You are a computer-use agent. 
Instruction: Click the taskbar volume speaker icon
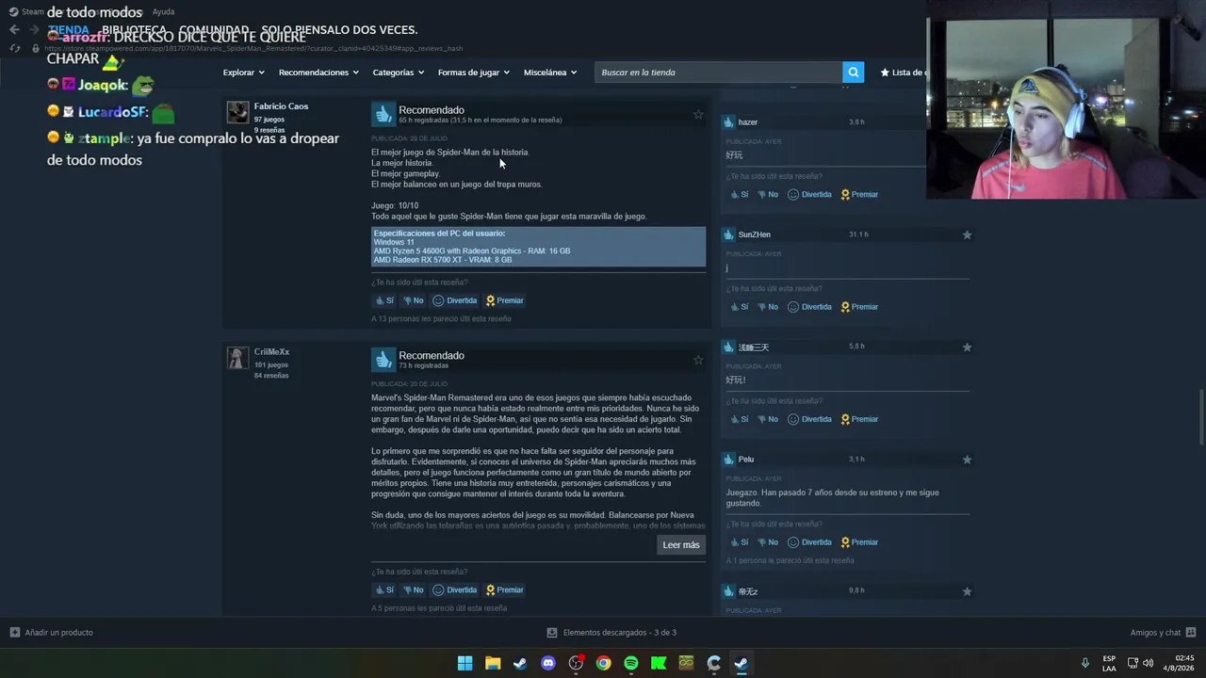tap(1148, 663)
